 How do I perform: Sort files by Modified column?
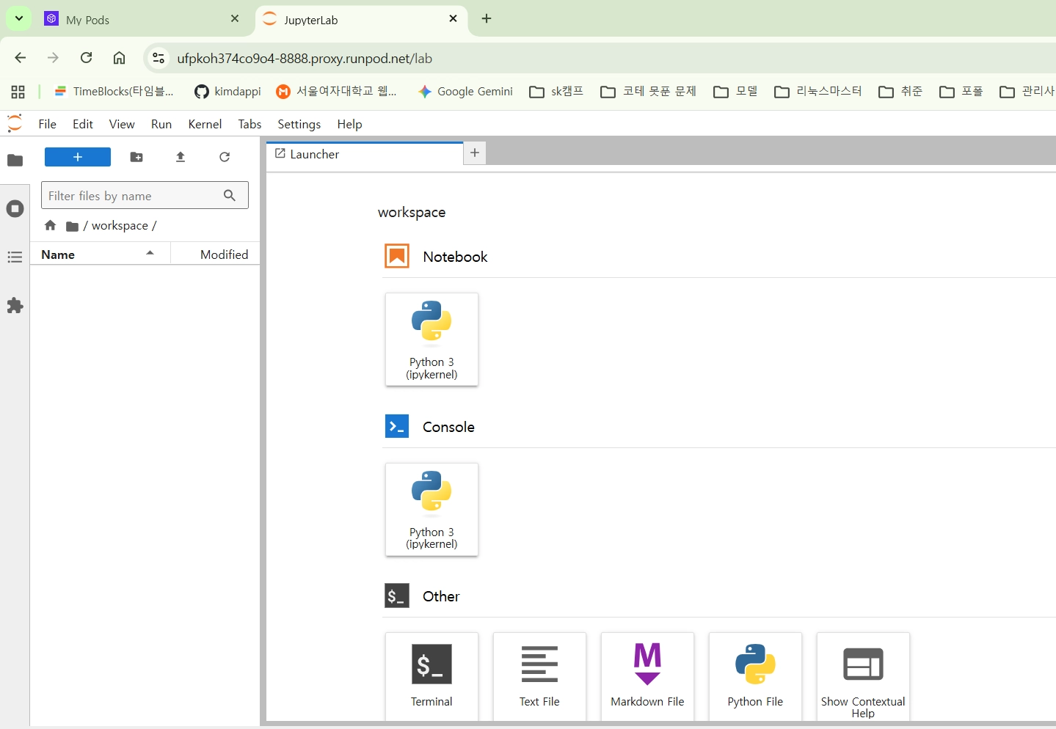coord(216,254)
